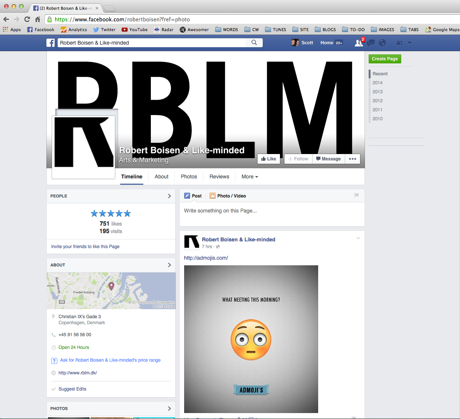The image size is (460, 419).
Task: Click the browser forward arrow
Action: pyautogui.click(x=16, y=19)
